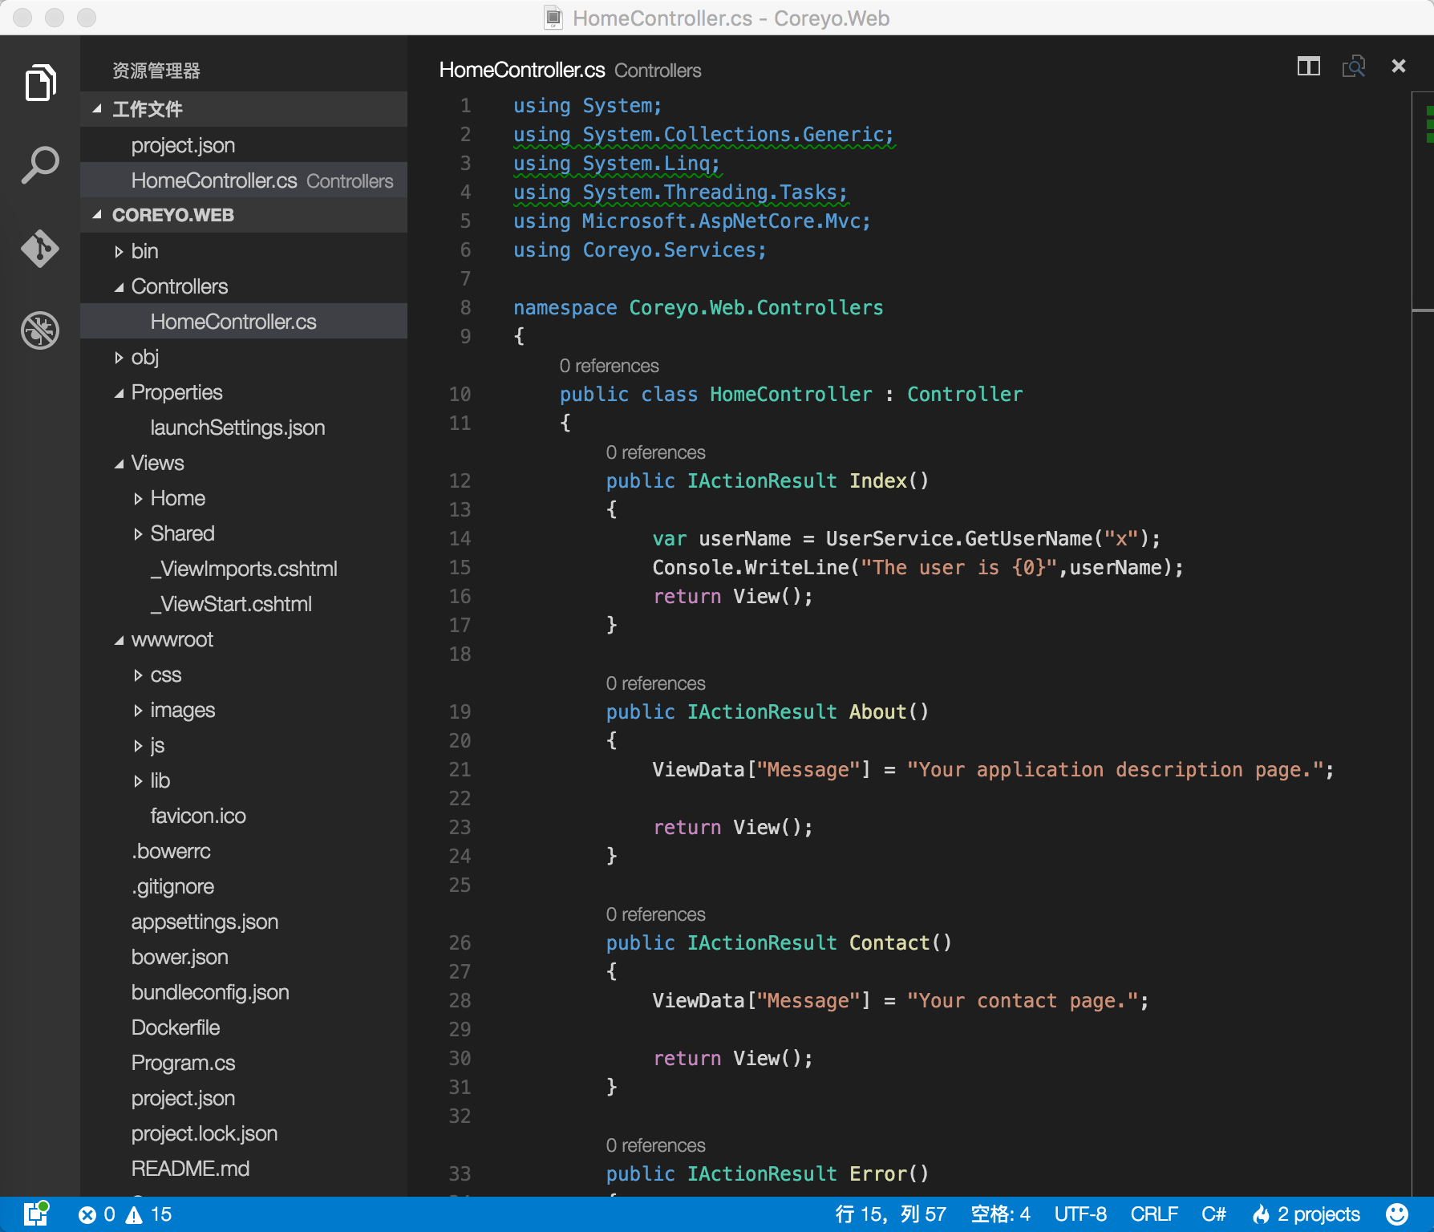Click 0 references above Error method
The width and height of the screenshot is (1434, 1232).
click(x=656, y=1145)
